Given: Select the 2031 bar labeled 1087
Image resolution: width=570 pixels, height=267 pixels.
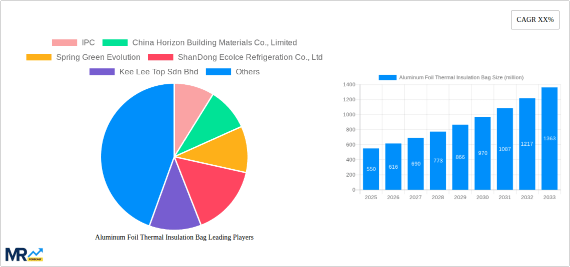Looking at the screenshot, I should (504, 149).
